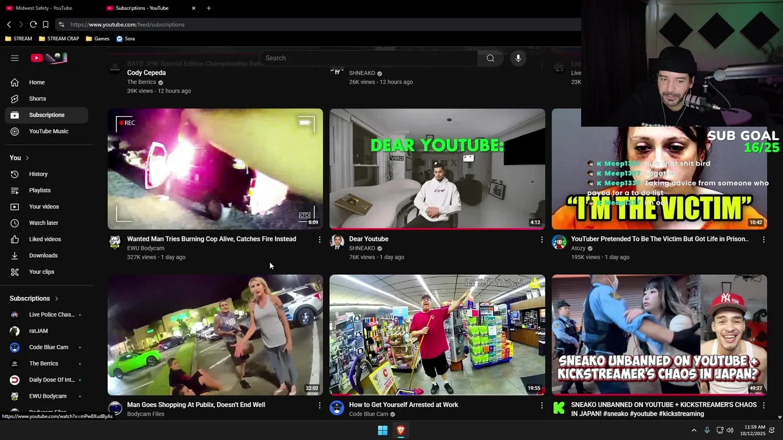Open ratJAM channel in sidebar

tap(46, 331)
